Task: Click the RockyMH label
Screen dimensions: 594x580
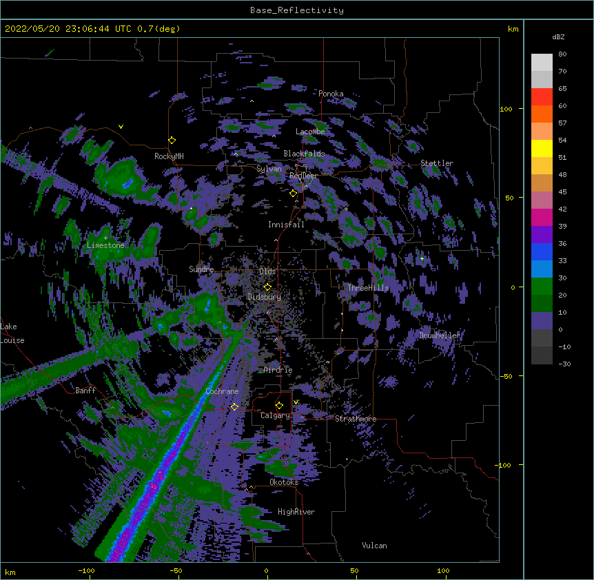Action: [169, 156]
